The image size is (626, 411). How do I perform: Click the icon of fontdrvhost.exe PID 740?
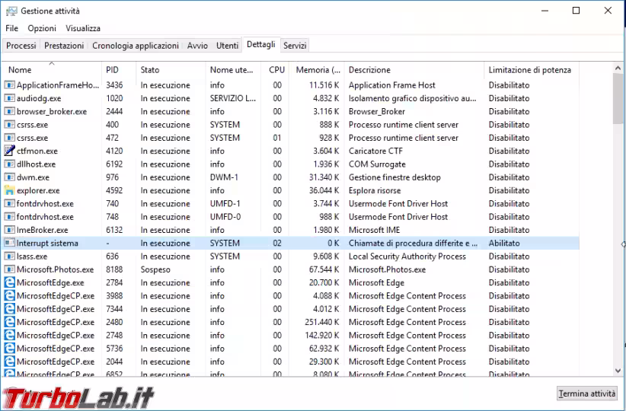point(10,203)
